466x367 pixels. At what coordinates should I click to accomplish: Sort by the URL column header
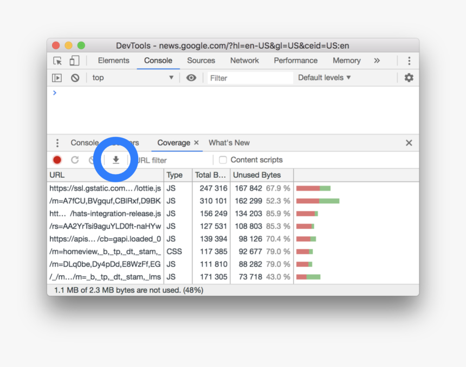point(106,175)
